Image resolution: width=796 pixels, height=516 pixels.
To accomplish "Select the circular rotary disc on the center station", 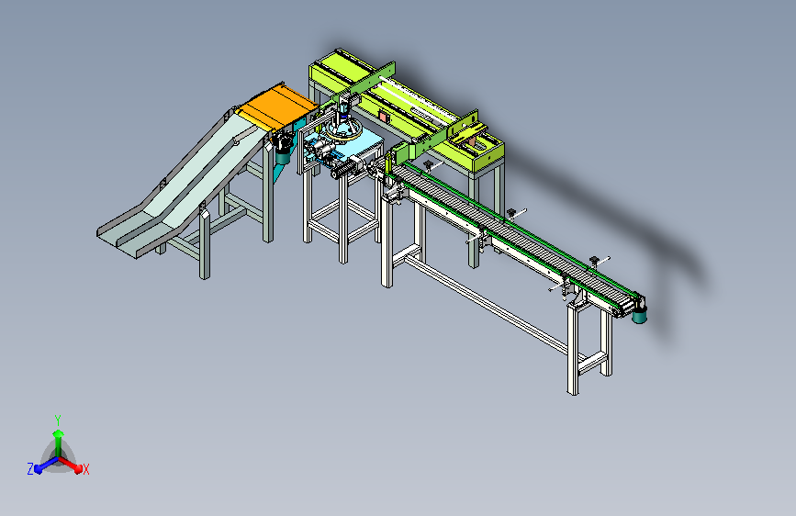I will click(344, 129).
